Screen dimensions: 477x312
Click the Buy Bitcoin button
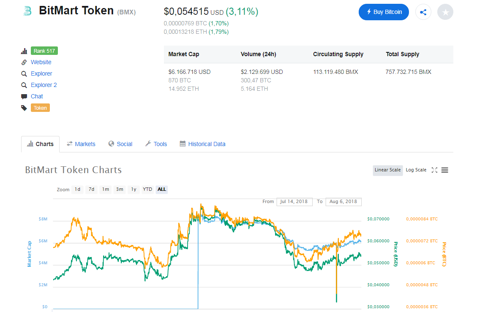(384, 12)
